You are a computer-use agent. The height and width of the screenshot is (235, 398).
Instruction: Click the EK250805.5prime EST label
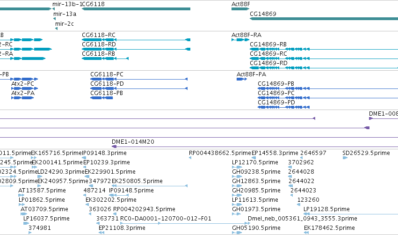(x=137, y=181)
